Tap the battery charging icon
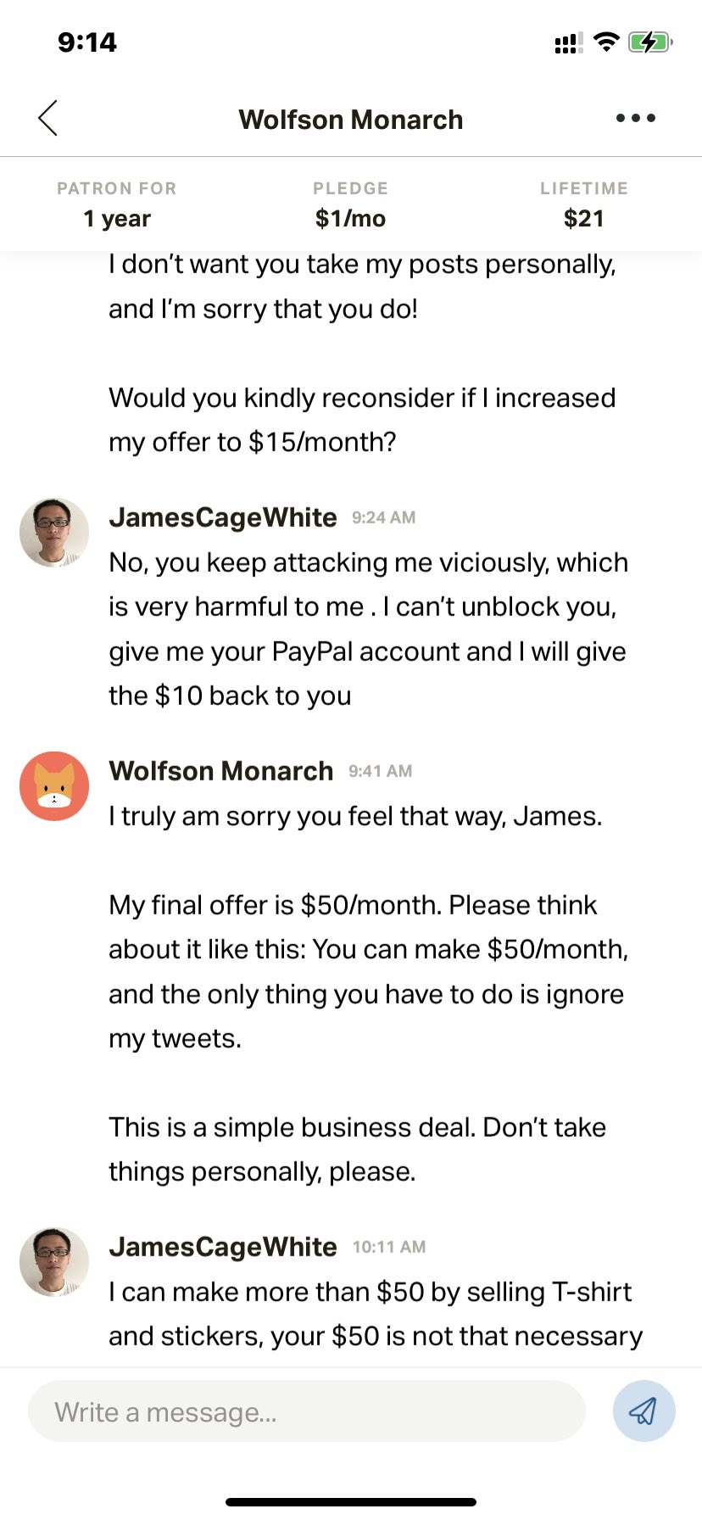702x1520 pixels. [x=650, y=42]
